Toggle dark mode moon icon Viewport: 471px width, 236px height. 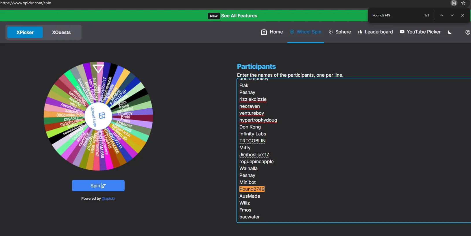tap(450, 32)
